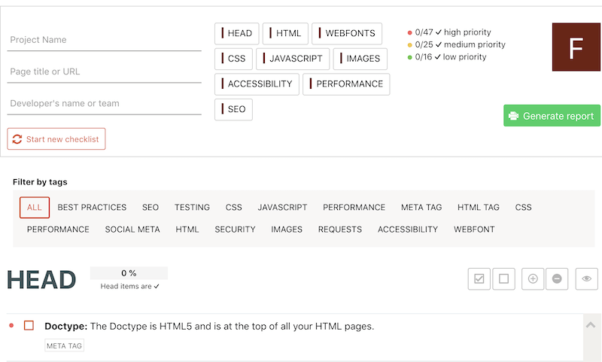Viewport: 602px width, 362px height.
Task: Click the HEAD section heading
Action: click(41, 279)
